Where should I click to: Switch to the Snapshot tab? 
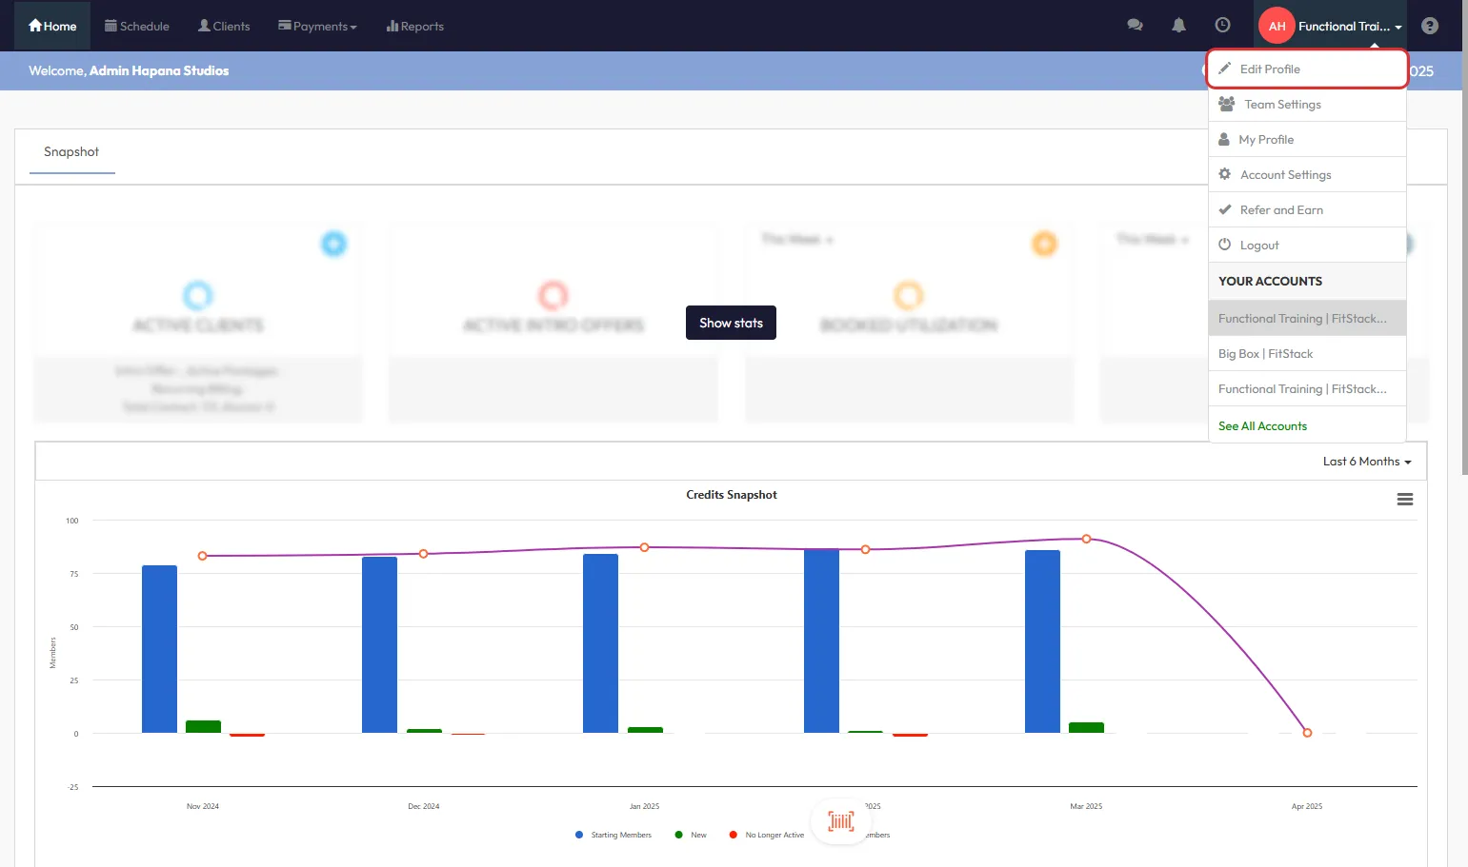71,152
